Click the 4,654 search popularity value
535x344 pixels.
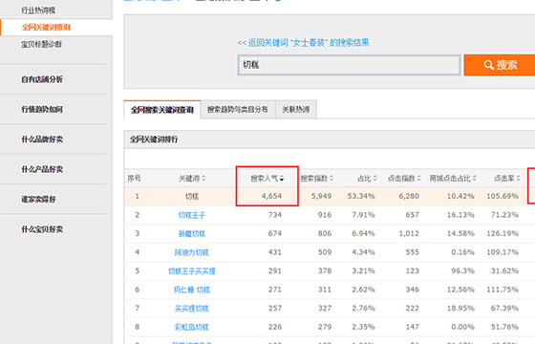tap(271, 196)
